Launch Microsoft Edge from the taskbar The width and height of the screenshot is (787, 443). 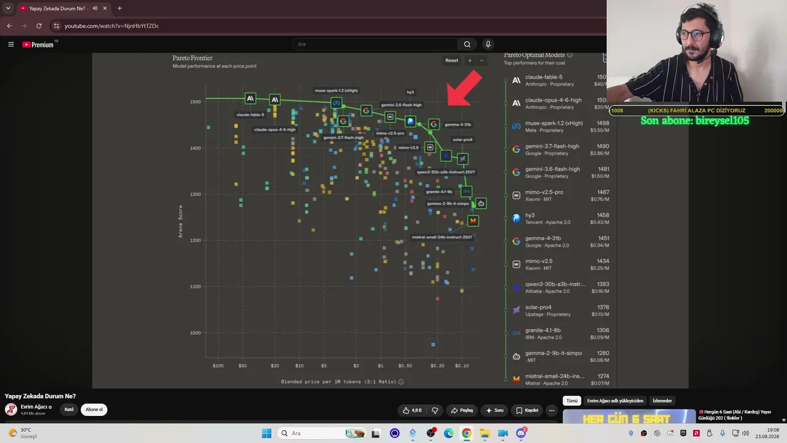pyautogui.click(x=449, y=433)
